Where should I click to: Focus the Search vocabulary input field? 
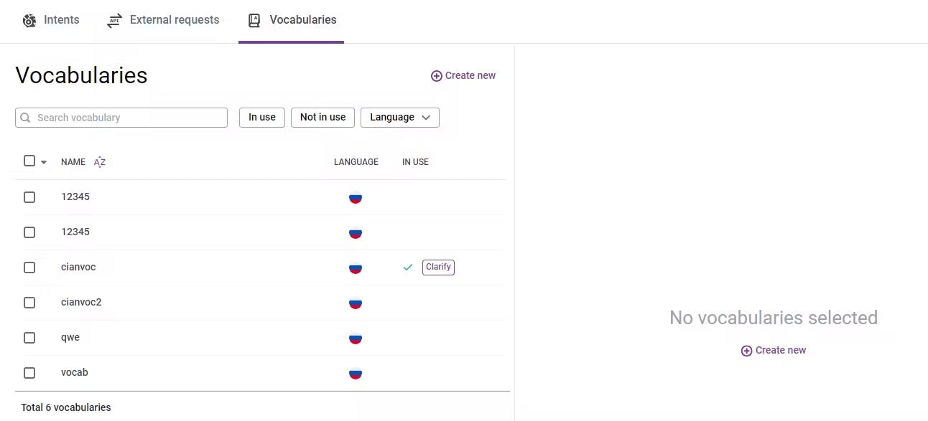point(129,118)
